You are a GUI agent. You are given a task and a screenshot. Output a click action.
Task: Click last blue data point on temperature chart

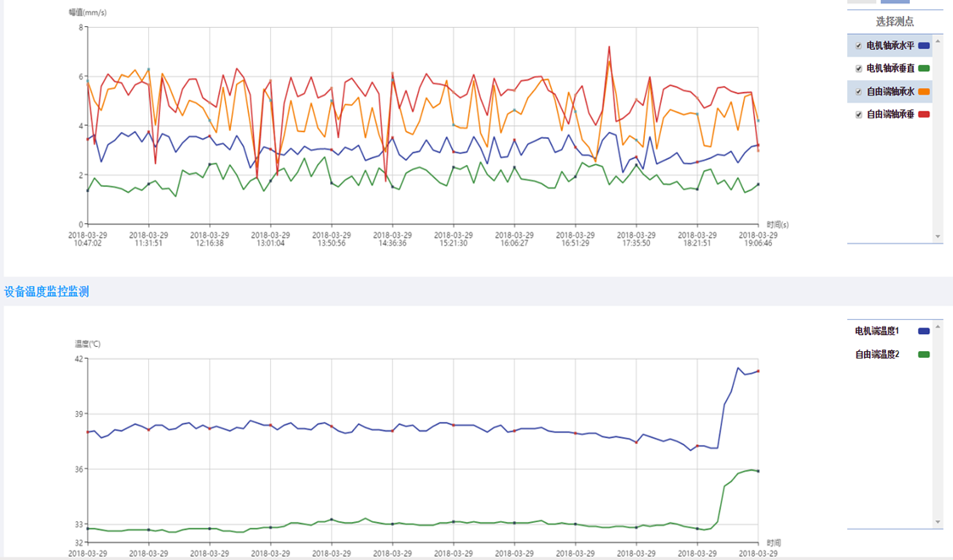point(758,371)
